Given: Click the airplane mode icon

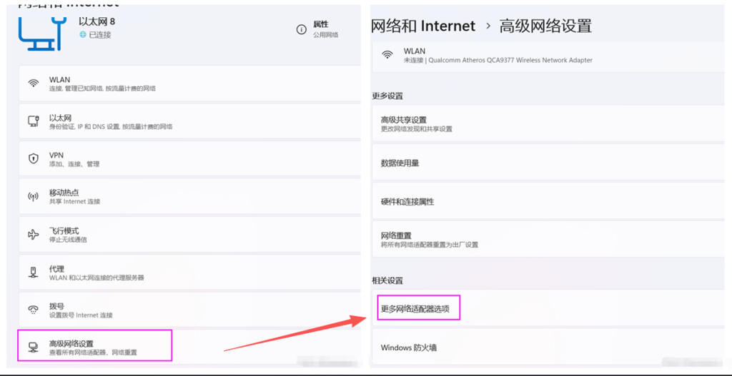Looking at the screenshot, I should tap(33, 234).
